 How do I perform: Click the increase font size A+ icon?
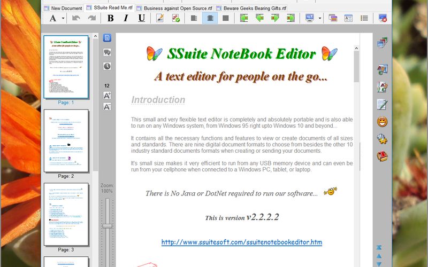[107, 95]
